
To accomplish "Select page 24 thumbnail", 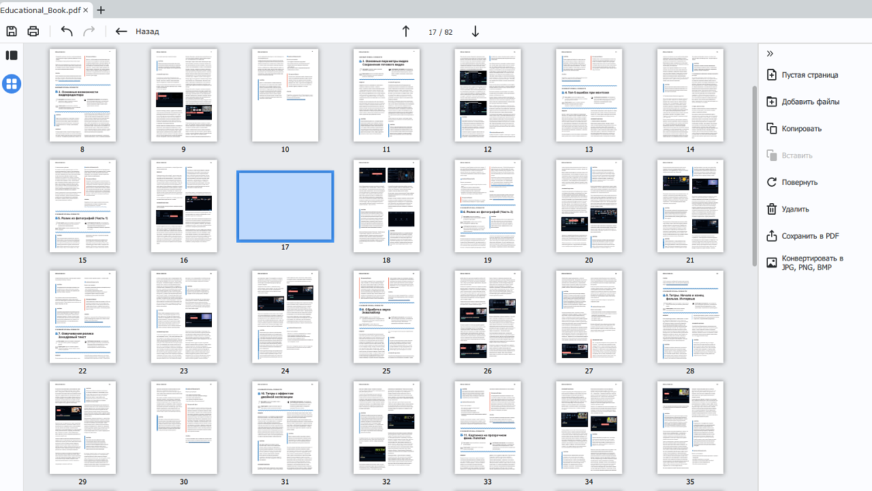I will [285, 316].
